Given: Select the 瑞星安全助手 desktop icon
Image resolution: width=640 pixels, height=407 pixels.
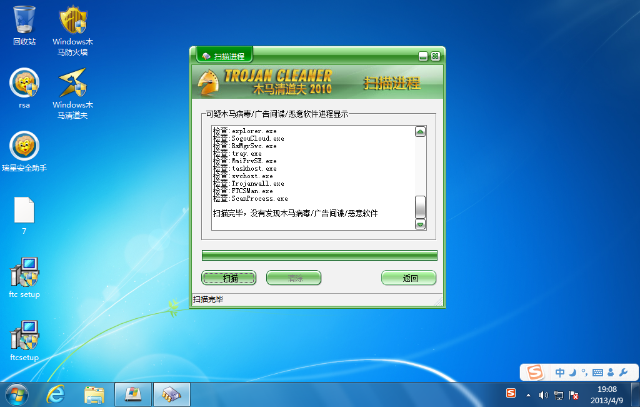Looking at the screenshot, I should [24, 151].
